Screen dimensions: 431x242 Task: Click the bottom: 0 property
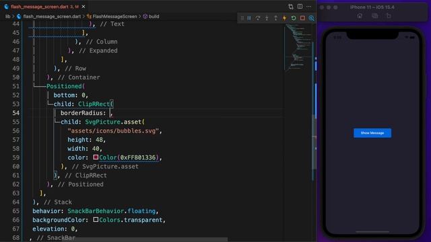[x=69, y=95]
